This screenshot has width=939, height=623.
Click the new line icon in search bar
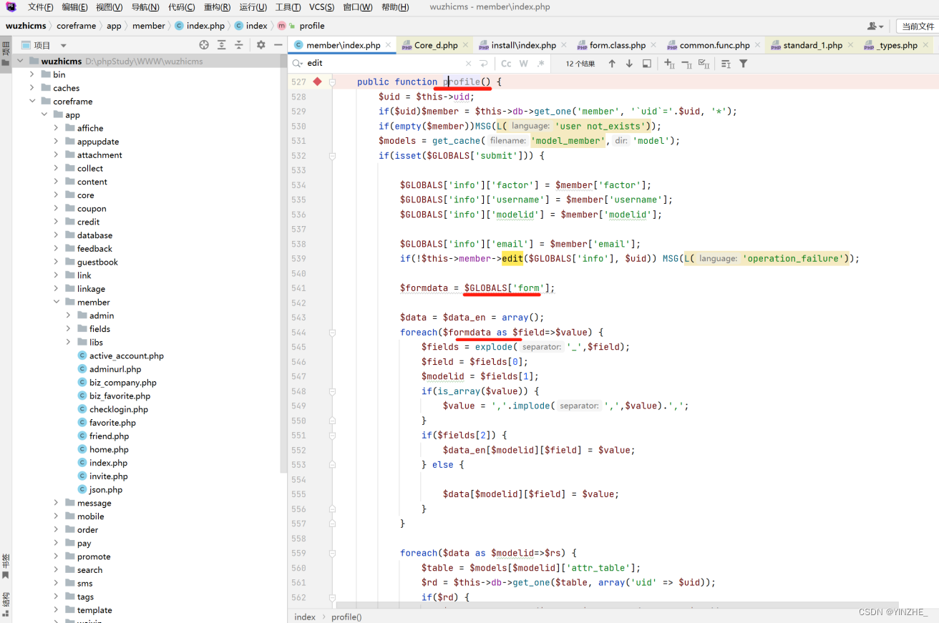tap(484, 64)
